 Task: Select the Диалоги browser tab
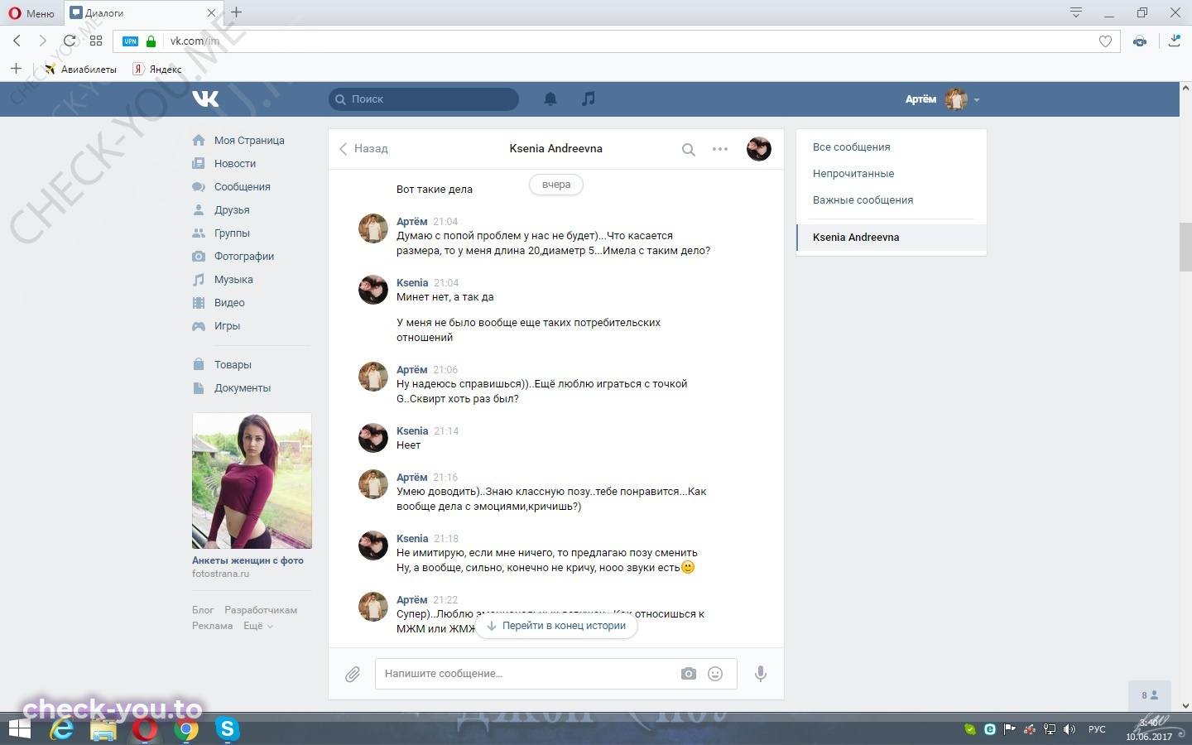click(x=142, y=13)
